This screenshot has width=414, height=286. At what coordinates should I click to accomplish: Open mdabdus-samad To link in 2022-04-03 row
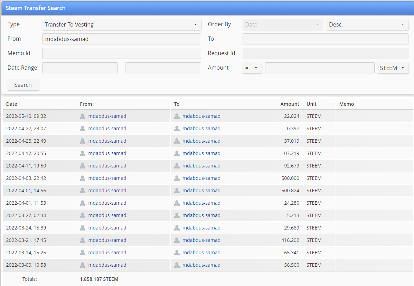tap(201, 178)
